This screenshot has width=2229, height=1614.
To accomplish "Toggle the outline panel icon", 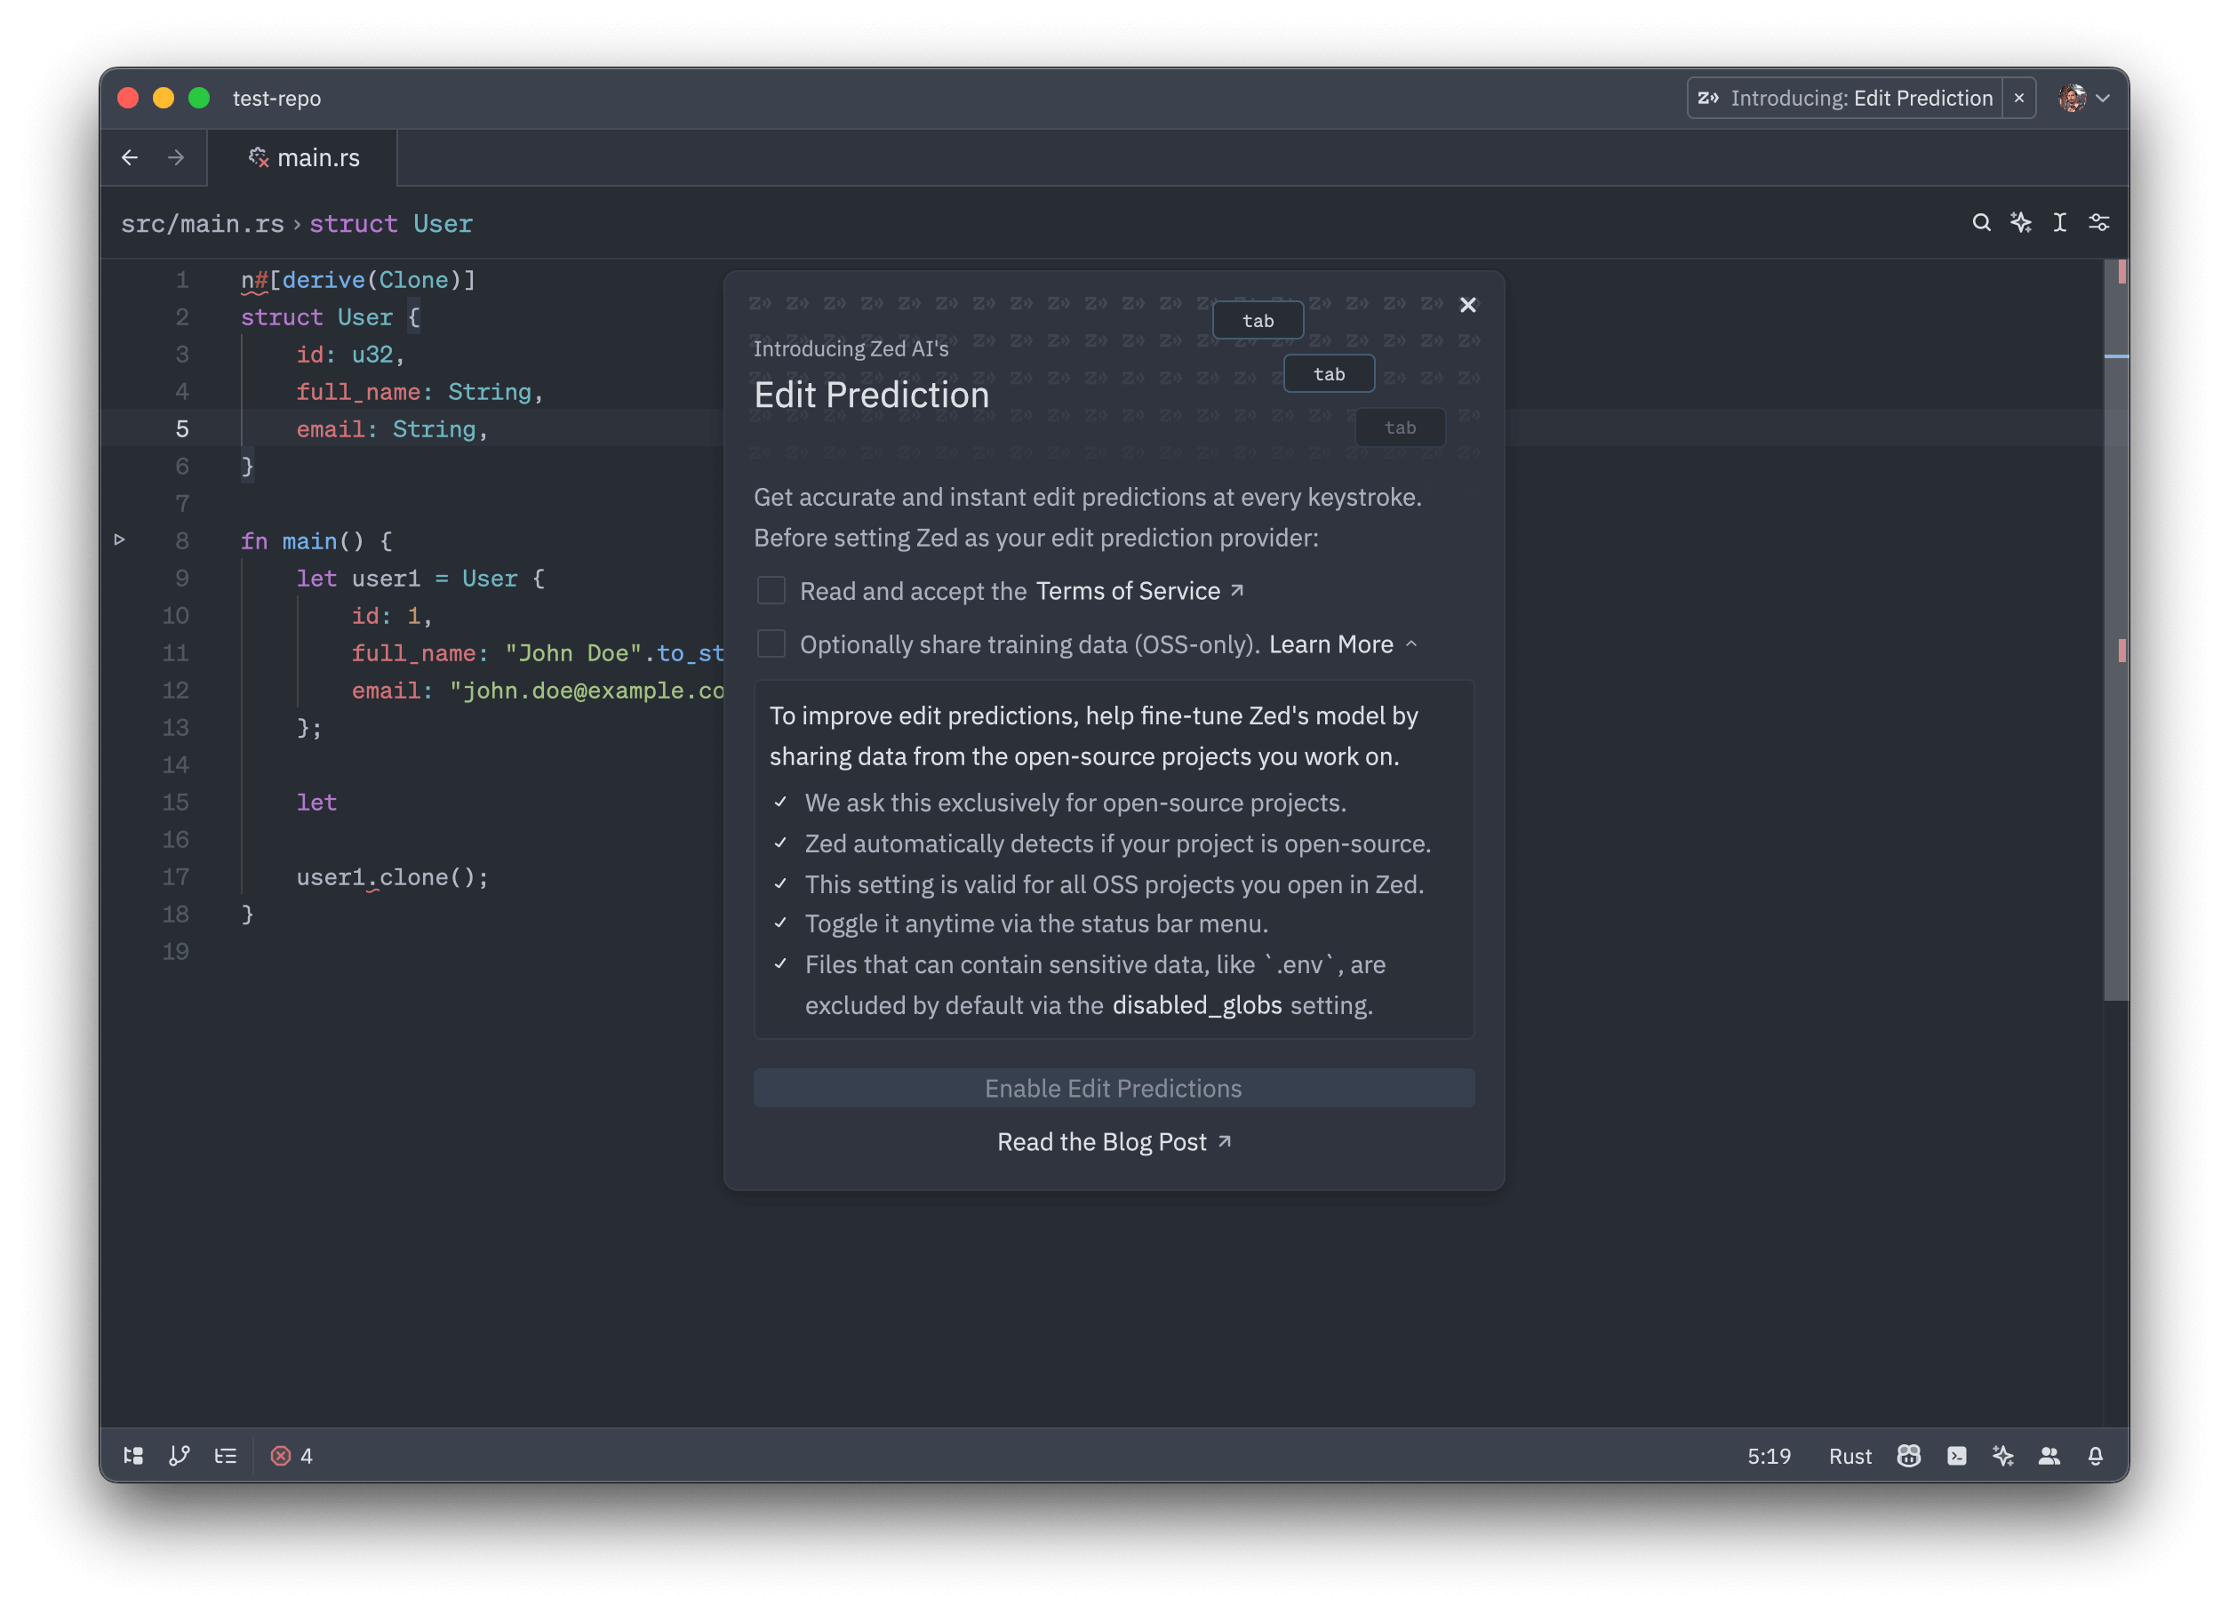I will coord(226,1456).
